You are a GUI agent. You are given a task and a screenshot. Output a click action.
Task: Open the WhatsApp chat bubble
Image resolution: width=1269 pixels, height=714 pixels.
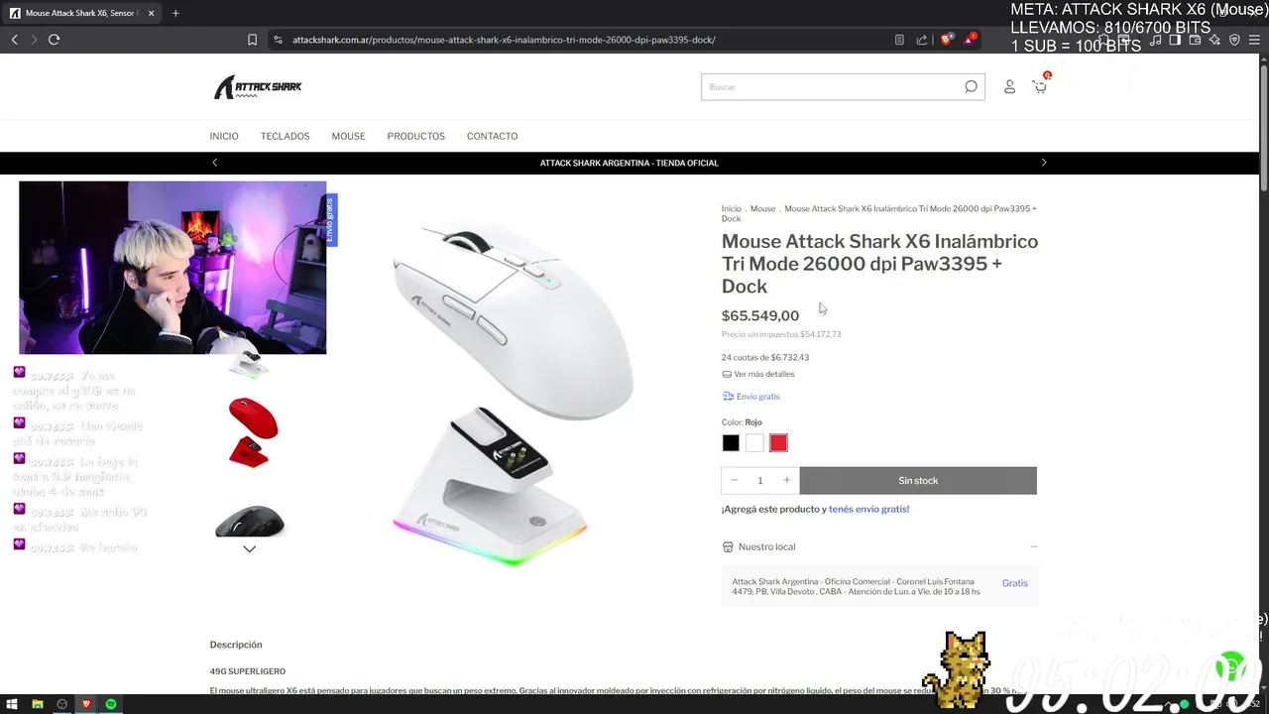click(x=1231, y=663)
